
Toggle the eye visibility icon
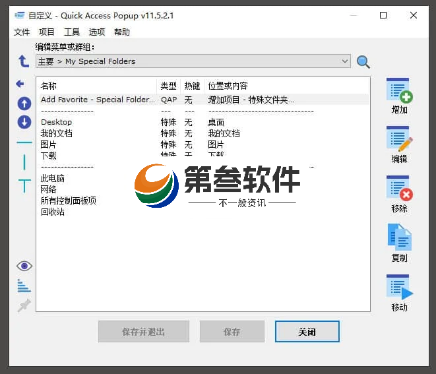point(24,266)
